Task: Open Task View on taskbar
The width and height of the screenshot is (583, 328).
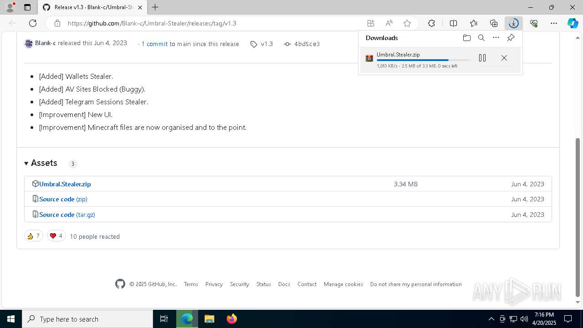Action: 164,319
